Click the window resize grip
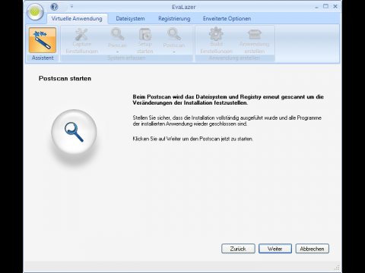The image size is (365, 273). [337, 268]
